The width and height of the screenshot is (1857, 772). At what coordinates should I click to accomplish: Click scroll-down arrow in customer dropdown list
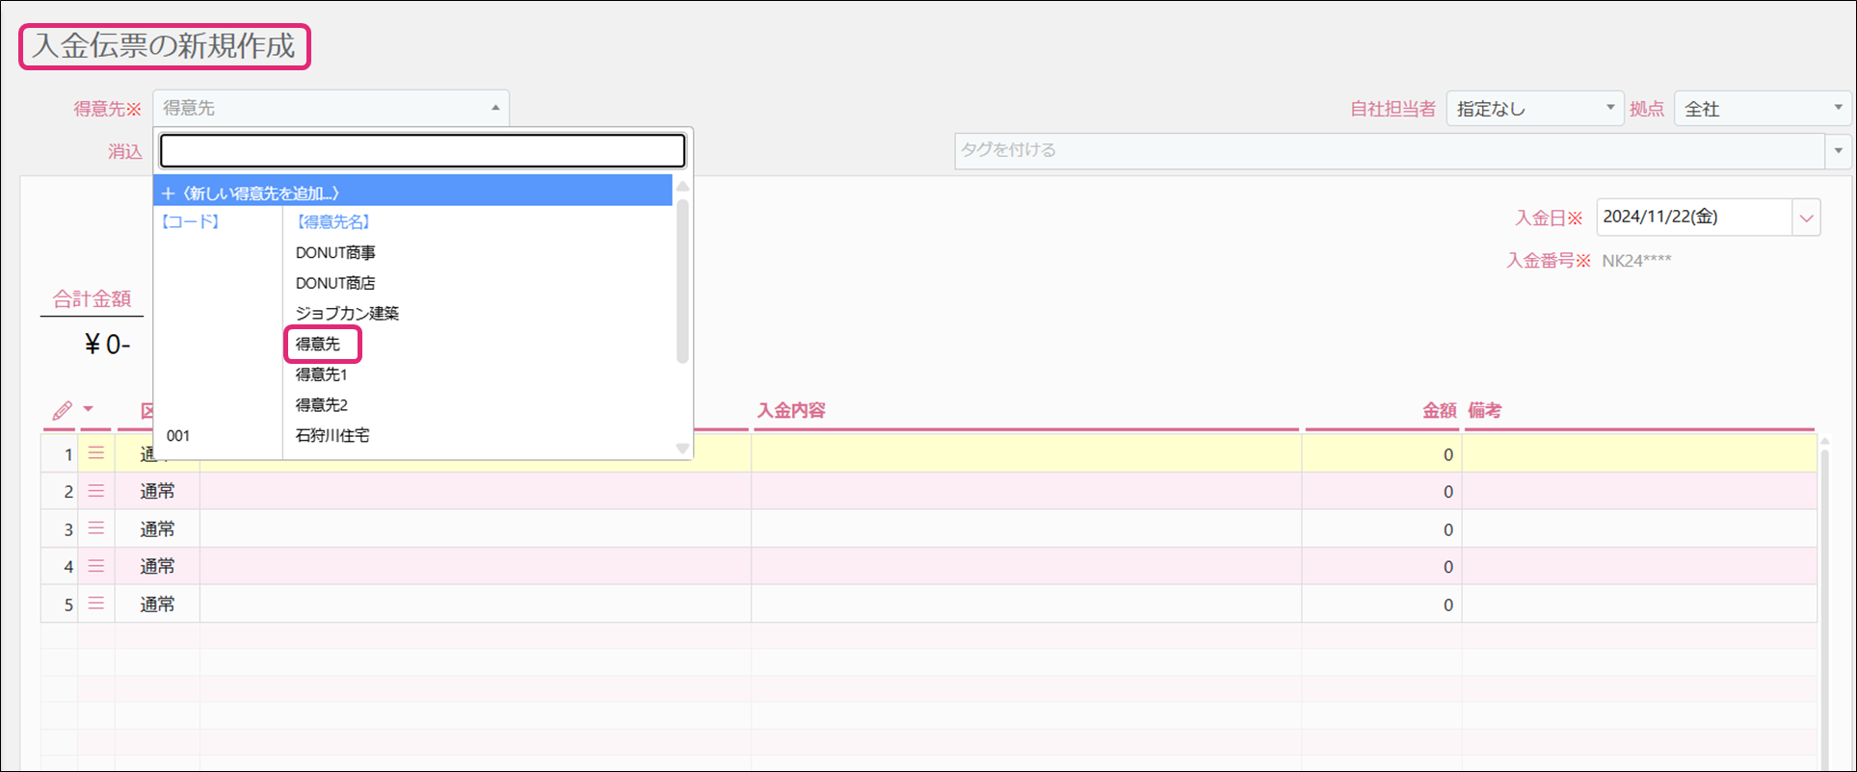pyautogui.click(x=682, y=448)
